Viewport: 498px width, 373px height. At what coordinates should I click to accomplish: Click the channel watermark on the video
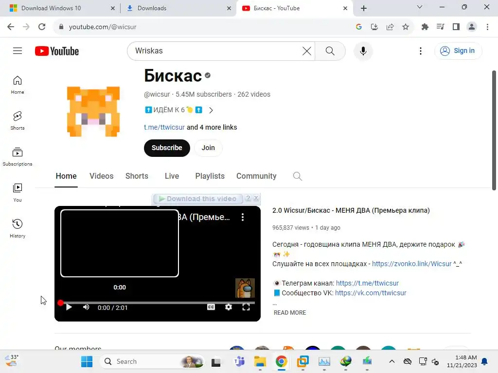coord(245,288)
